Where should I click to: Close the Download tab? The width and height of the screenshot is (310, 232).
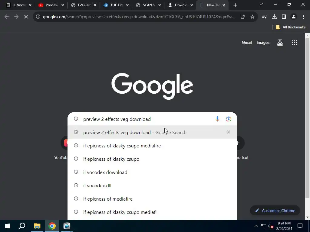pos(192,5)
